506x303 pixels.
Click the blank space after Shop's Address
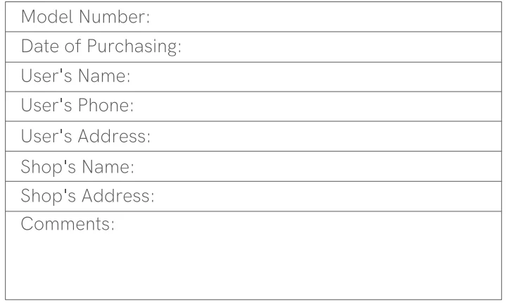pos(324,196)
